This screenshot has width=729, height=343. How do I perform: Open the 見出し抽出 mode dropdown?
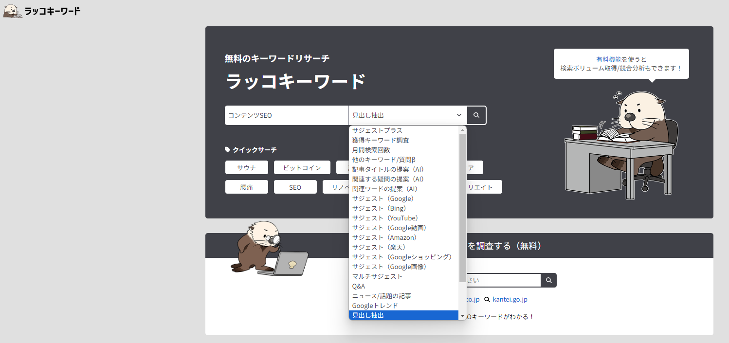[x=408, y=115]
